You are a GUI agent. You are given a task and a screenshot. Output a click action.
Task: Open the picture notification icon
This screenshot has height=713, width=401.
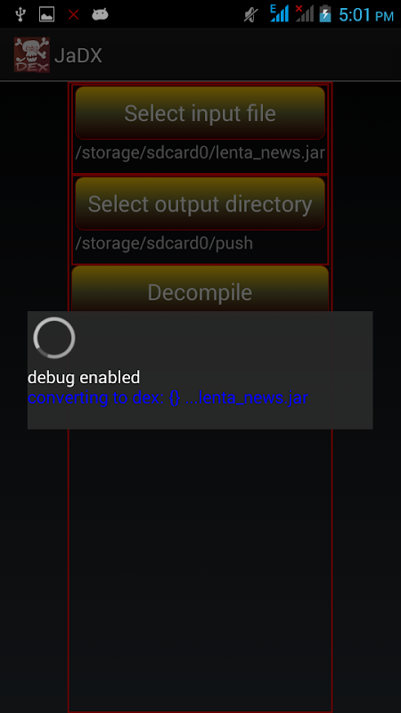coord(47,14)
